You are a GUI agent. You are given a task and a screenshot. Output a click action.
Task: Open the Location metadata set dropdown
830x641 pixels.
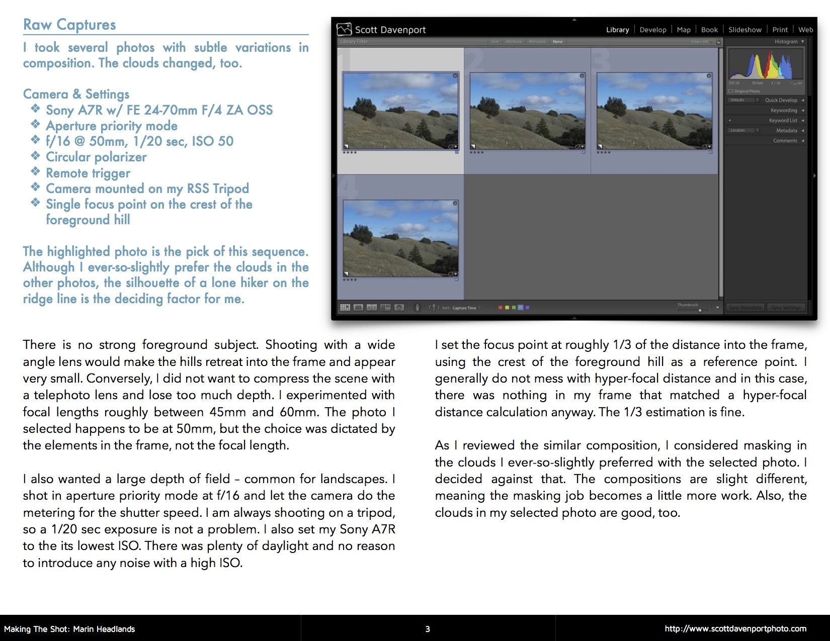pyautogui.click(x=744, y=130)
